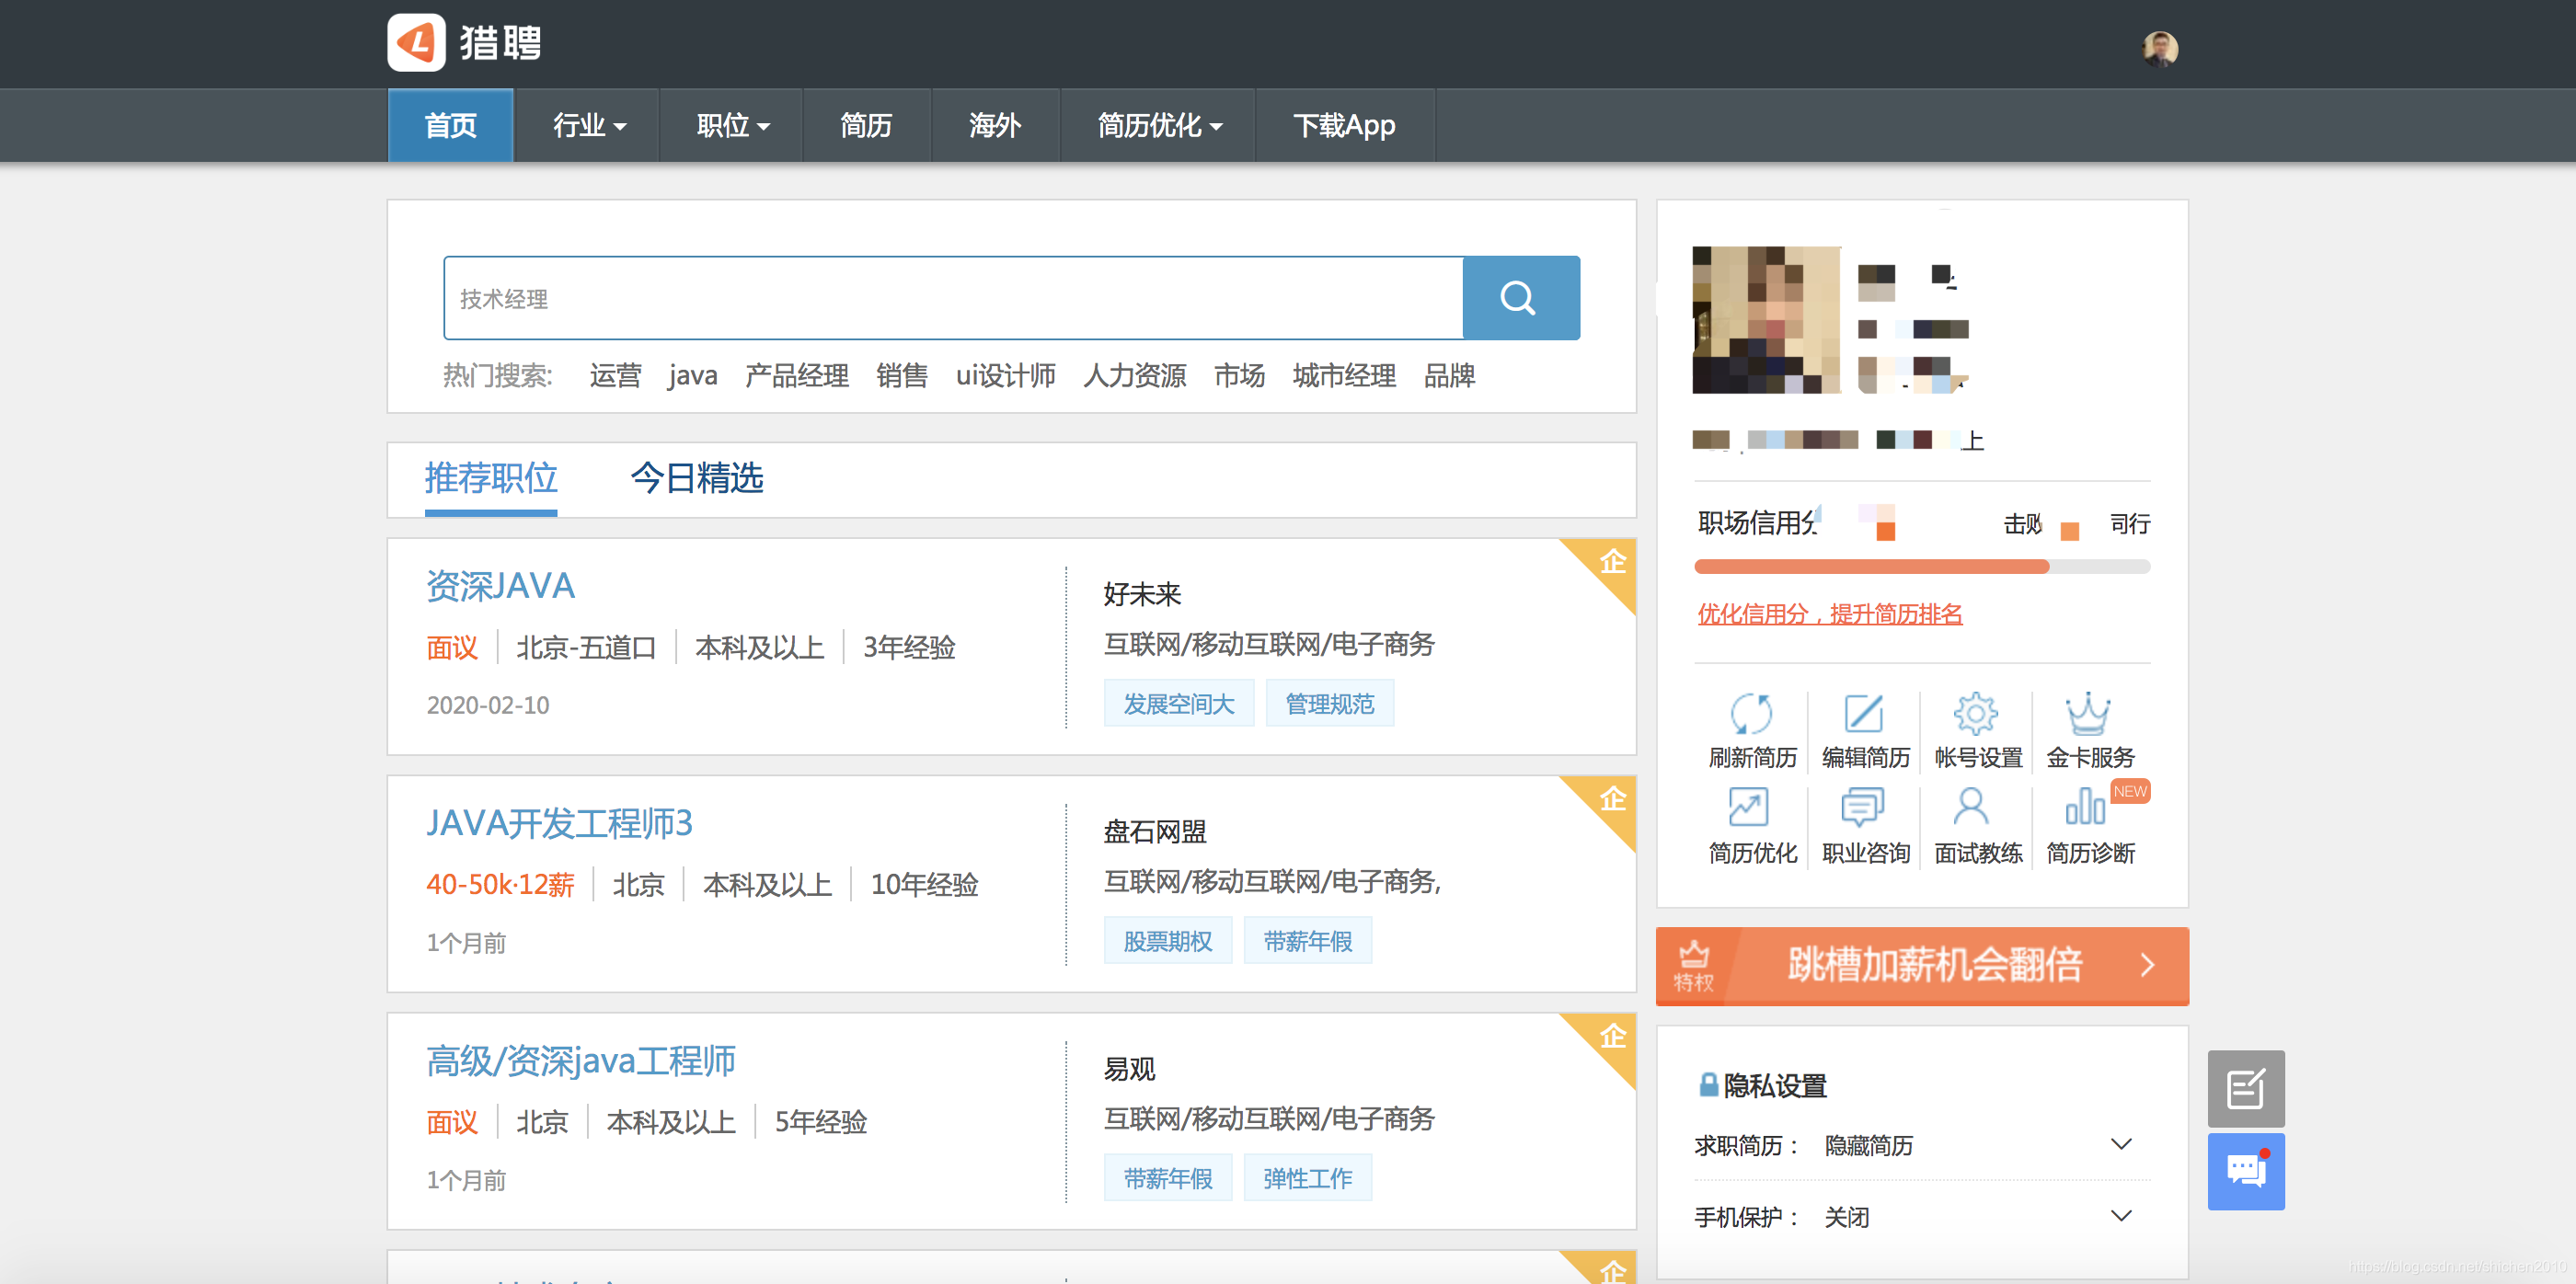Click the 刷新简历 refresh icon
The width and height of the screenshot is (2576, 1284).
1751,714
